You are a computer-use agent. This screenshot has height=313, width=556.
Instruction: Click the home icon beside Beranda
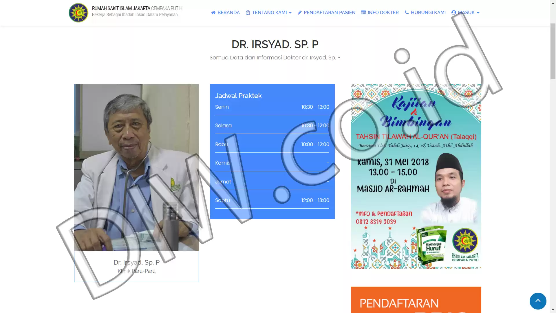tap(213, 13)
